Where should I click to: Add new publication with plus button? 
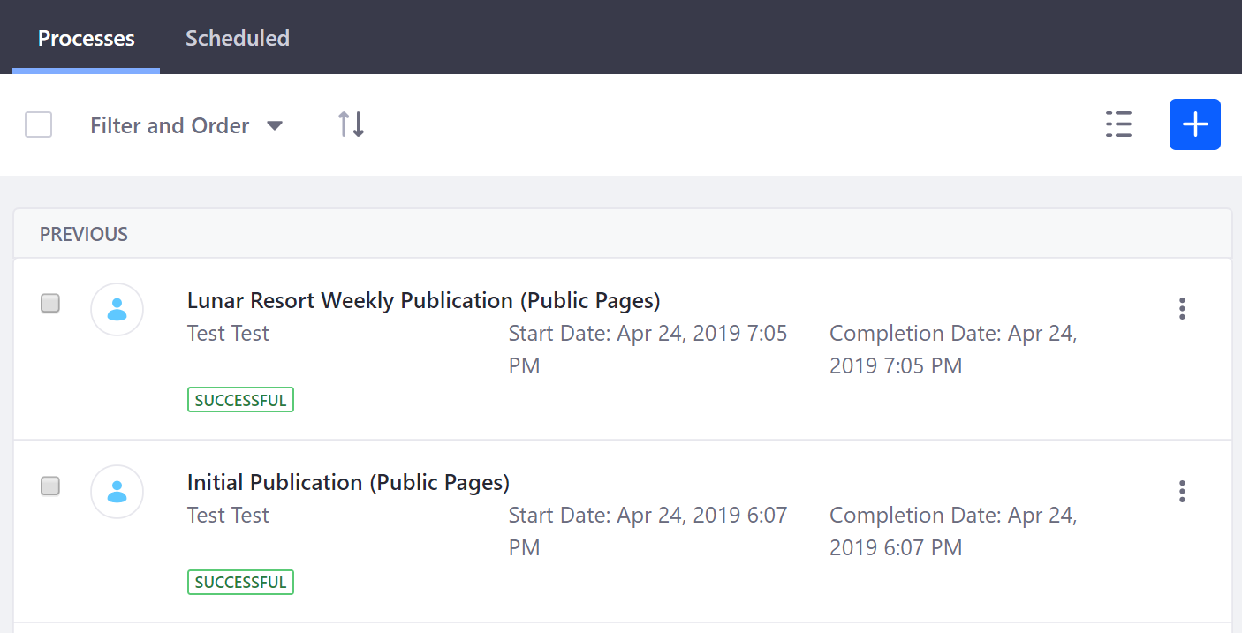[x=1195, y=124]
